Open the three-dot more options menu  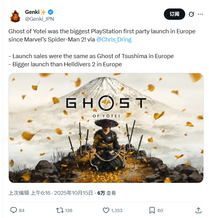[x=200, y=14]
